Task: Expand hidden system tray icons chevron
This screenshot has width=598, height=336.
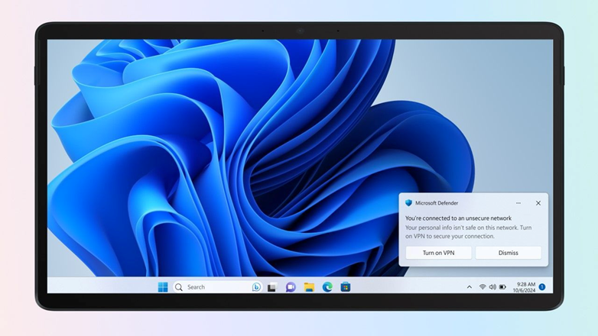Action: click(469, 287)
